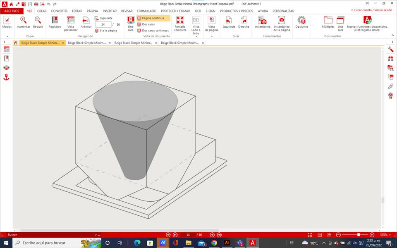Switch to Múltiples documents mode
This screenshot has width=397, height=248.
click(328, 22)
